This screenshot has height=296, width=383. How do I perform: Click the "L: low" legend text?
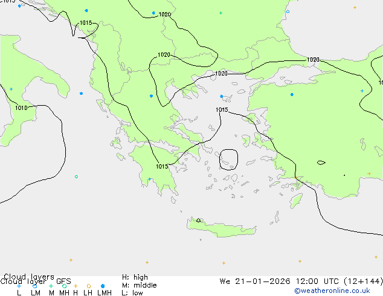(x=132, y=293)
